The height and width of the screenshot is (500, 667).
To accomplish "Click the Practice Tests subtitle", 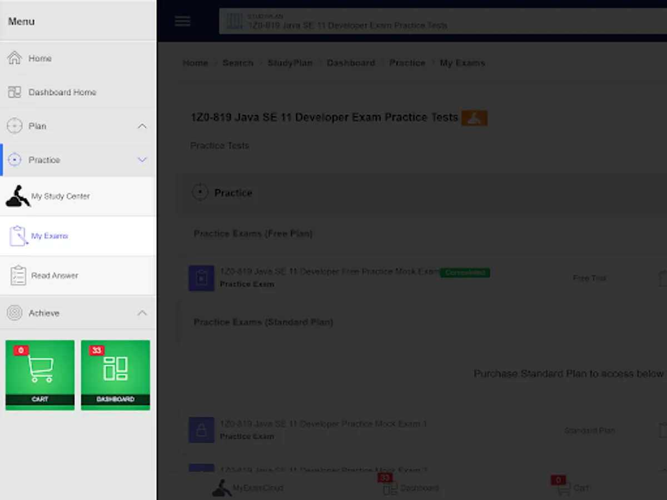I will coord(220,146).
